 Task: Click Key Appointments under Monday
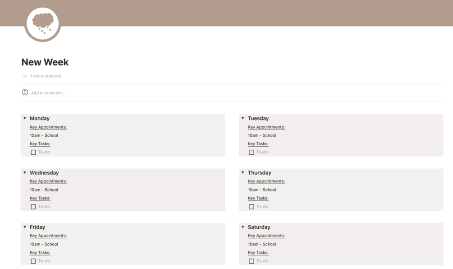(x=48, y=127)
